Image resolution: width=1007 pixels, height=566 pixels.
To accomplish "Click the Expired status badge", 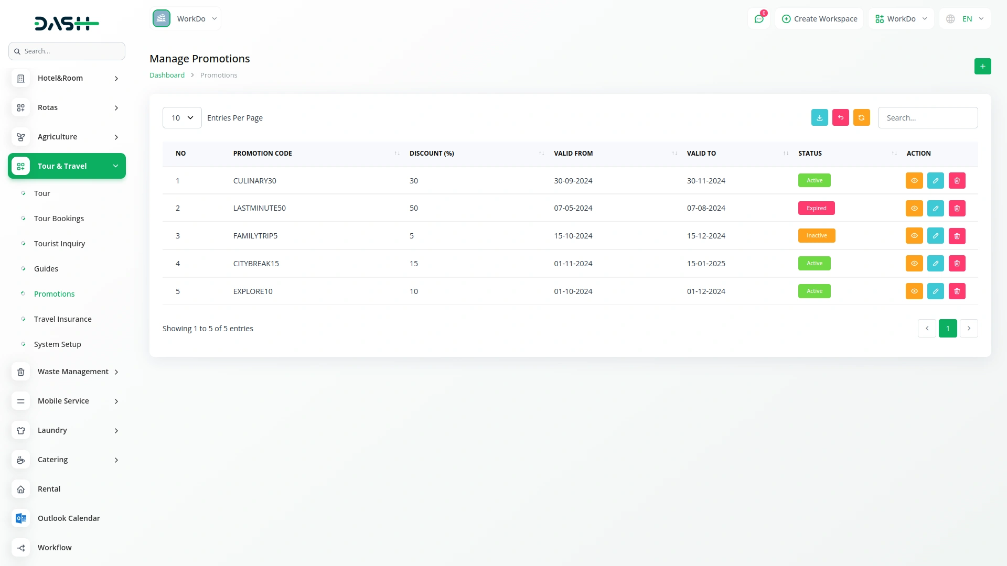I will (816, 208).
